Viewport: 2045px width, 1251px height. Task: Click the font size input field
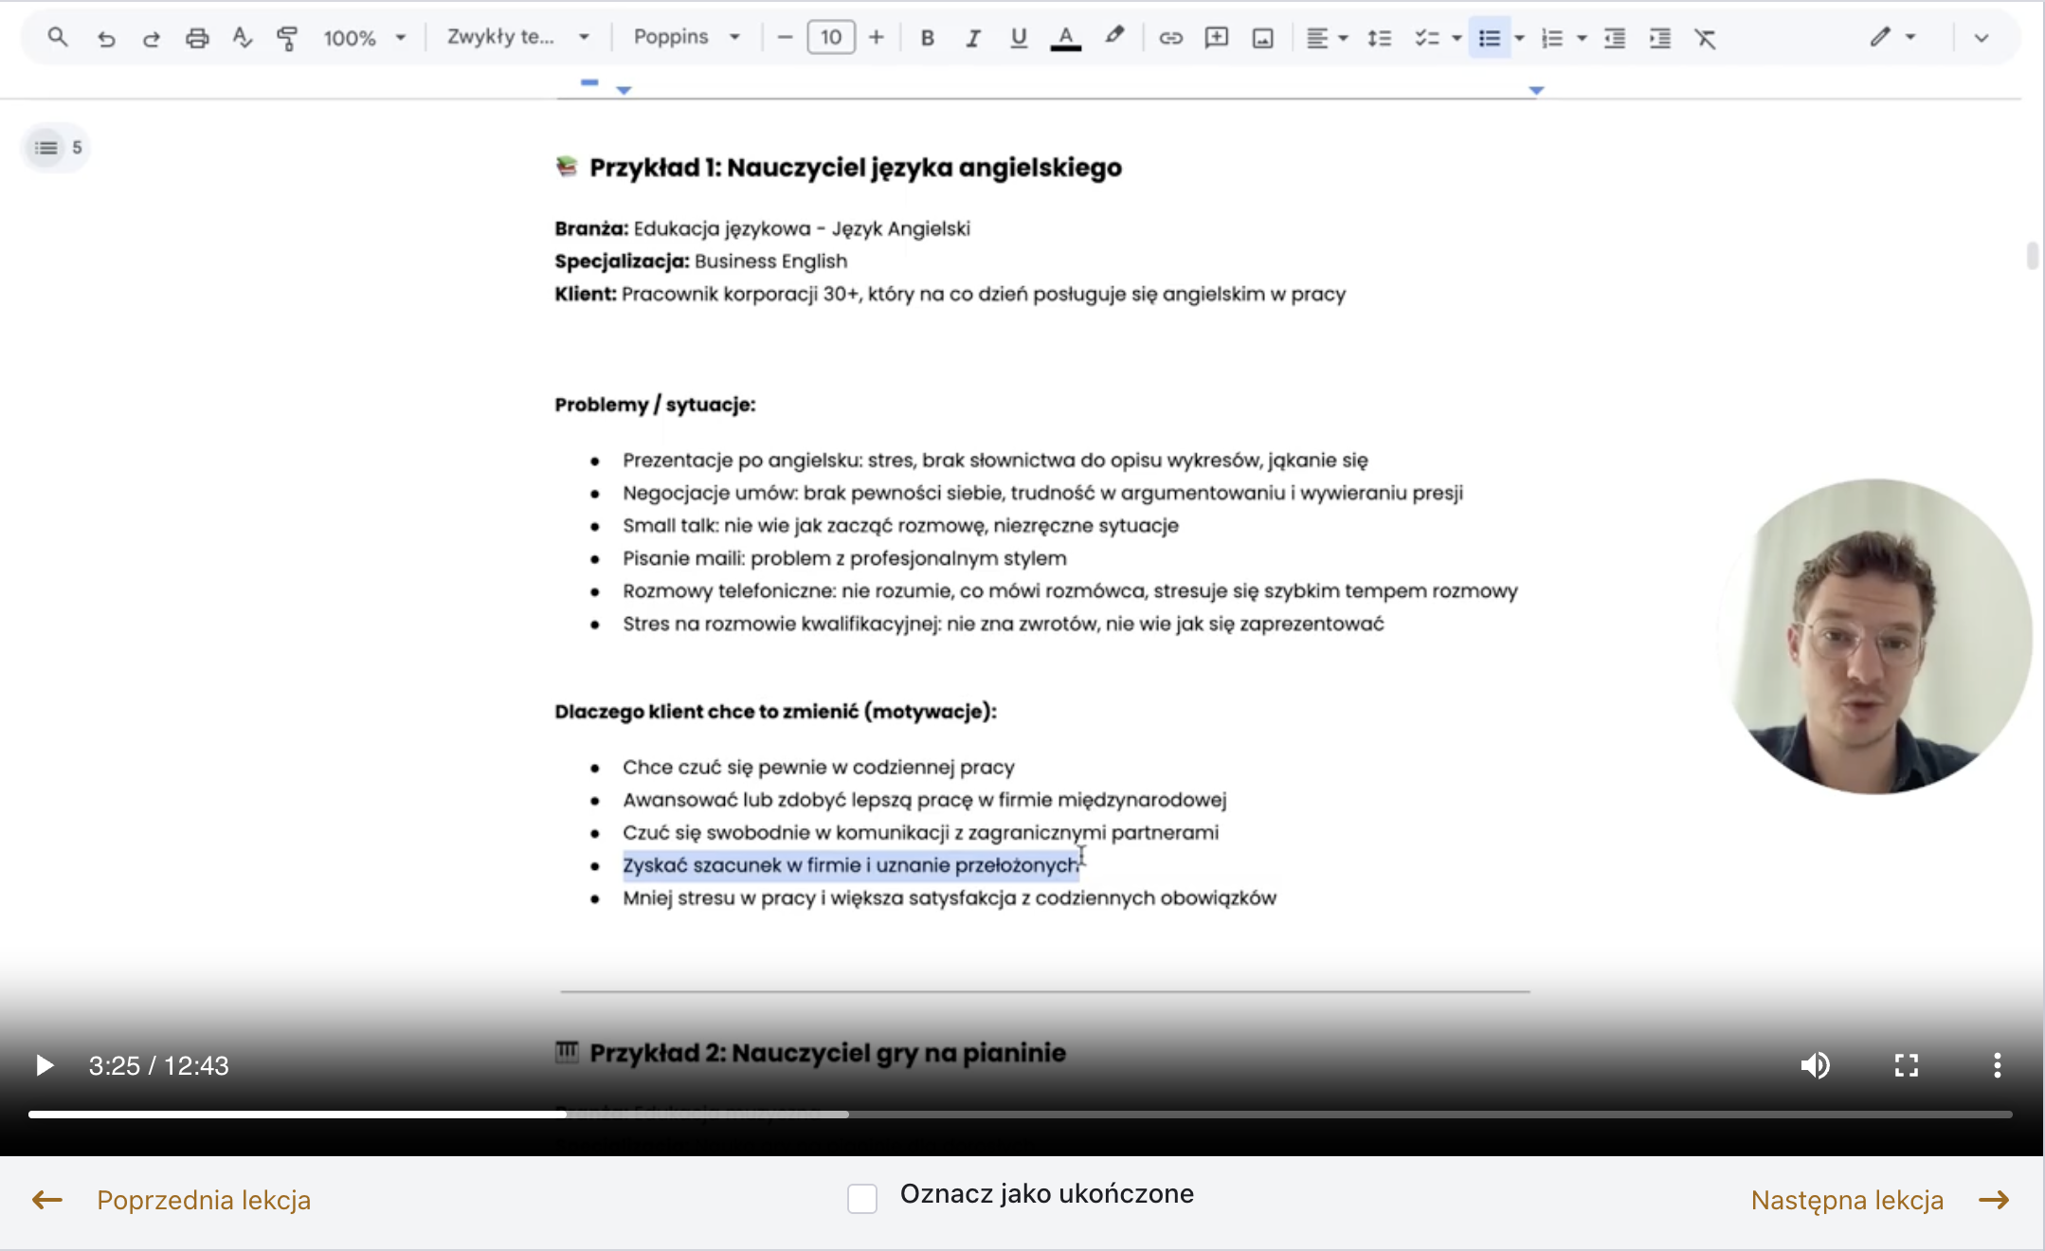(831, 37)
